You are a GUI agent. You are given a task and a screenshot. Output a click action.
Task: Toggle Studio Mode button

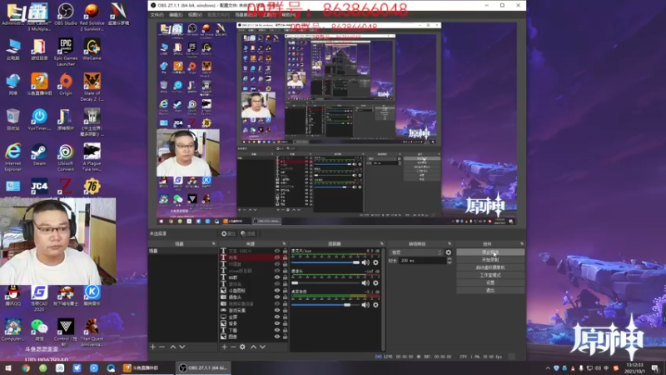pos(490,275)
